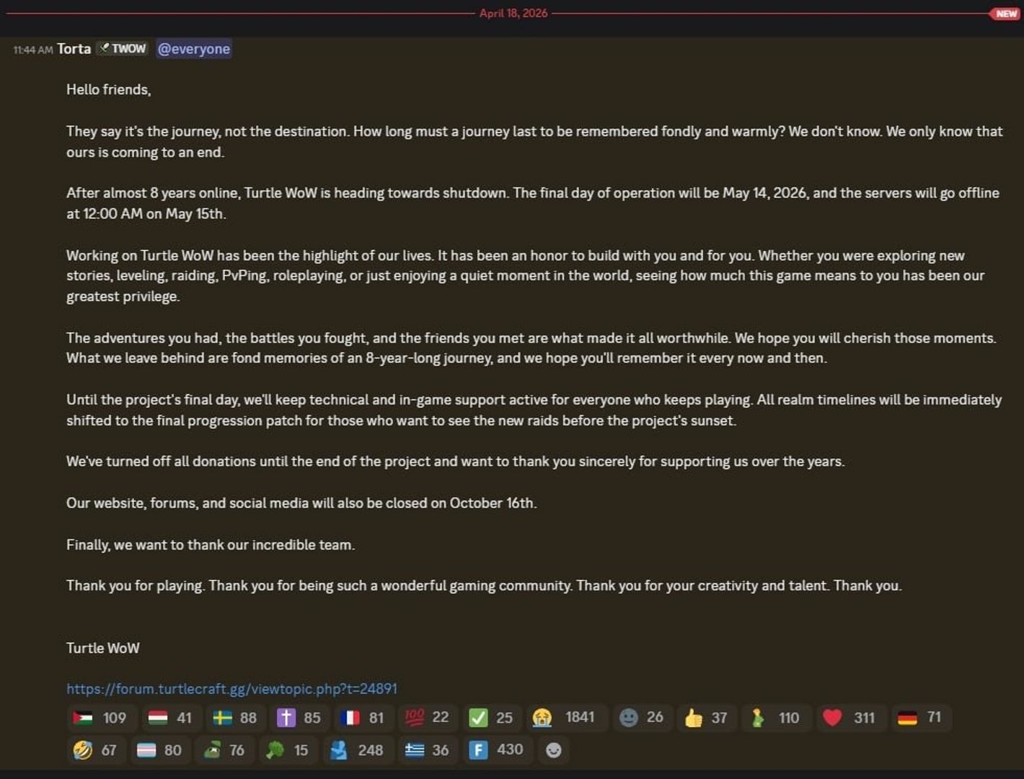Open the add reaction smiley button
1024x779 pixels.
pyautogui.click(x=553, y=750)
